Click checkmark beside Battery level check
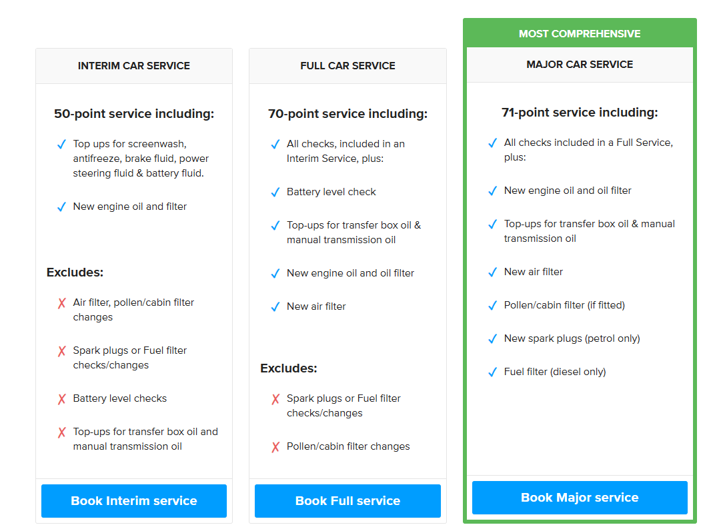Image resolution: width=719 pixels, height=527 pixels. (275, 192)
